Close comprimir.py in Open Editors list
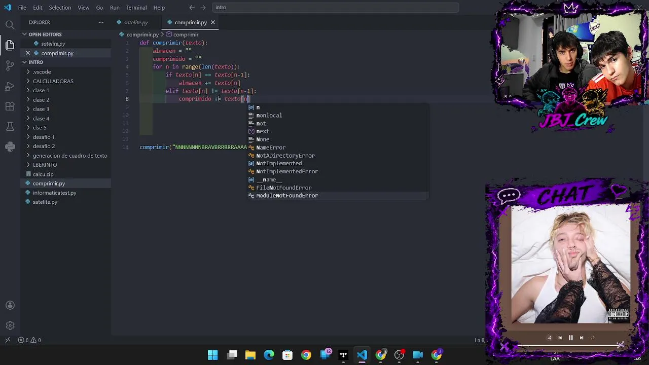Image resolution: width=649 pixels, height=365 pixels. click(x=28, y=53)
